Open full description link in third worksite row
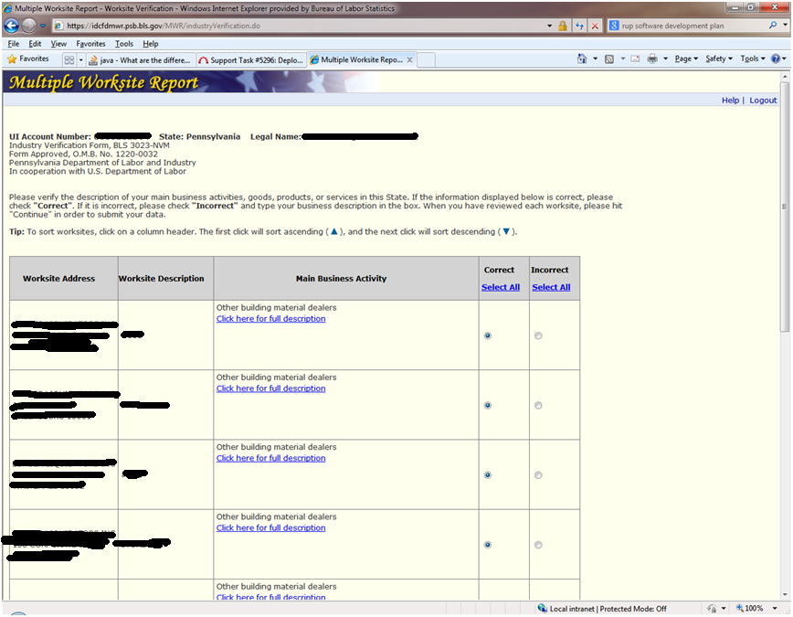 (271, 458)
